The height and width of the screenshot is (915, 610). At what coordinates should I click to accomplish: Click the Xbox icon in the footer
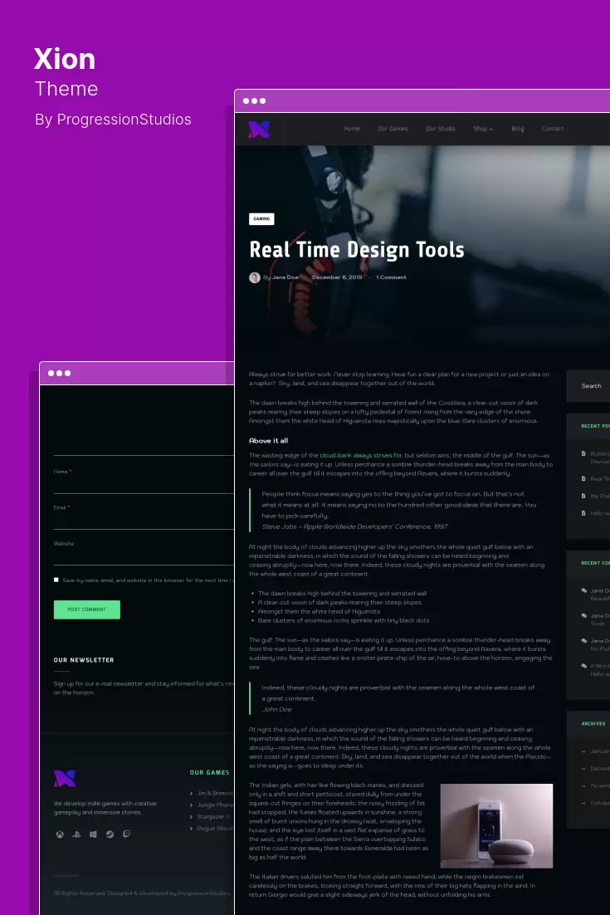pos(60,834)
